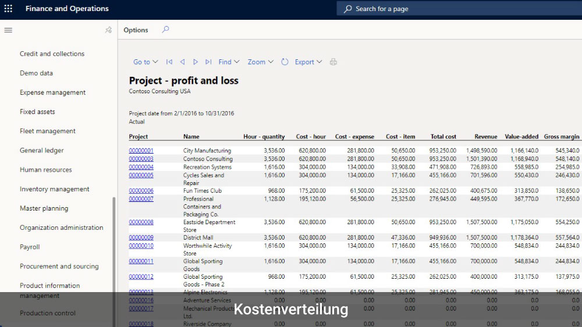Open project link 00000012
This screenshot has width=582, height=327.
coord(141,277)
